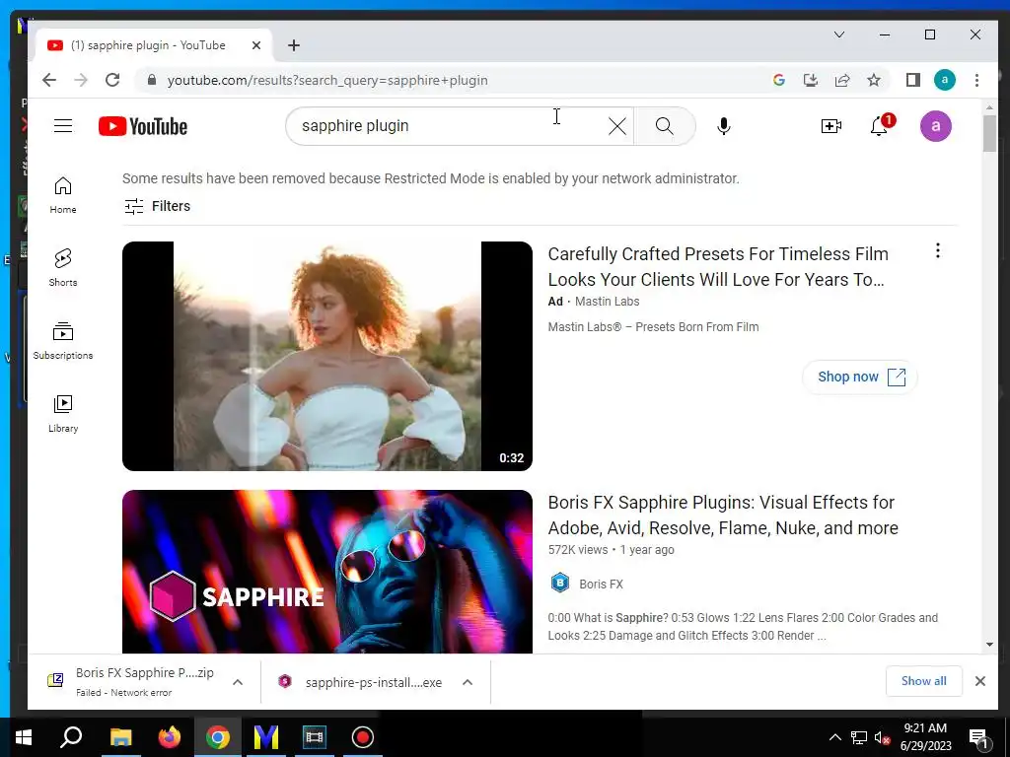The height and width of the screenshot is (757, 1010).
Task: Click the red record app on taskbar
Action: pos(363,737)
